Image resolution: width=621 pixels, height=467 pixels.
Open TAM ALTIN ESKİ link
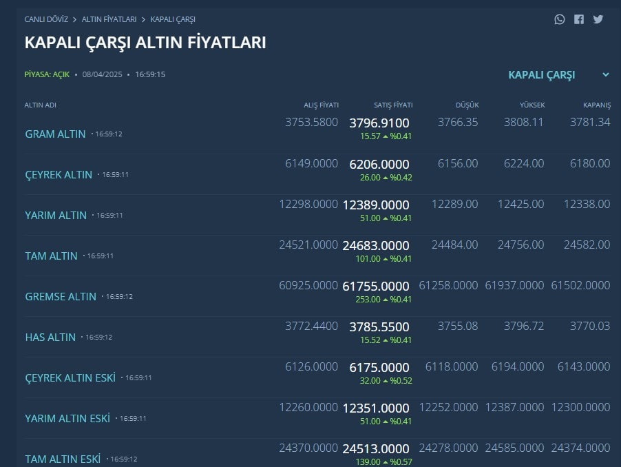(63, 459)
